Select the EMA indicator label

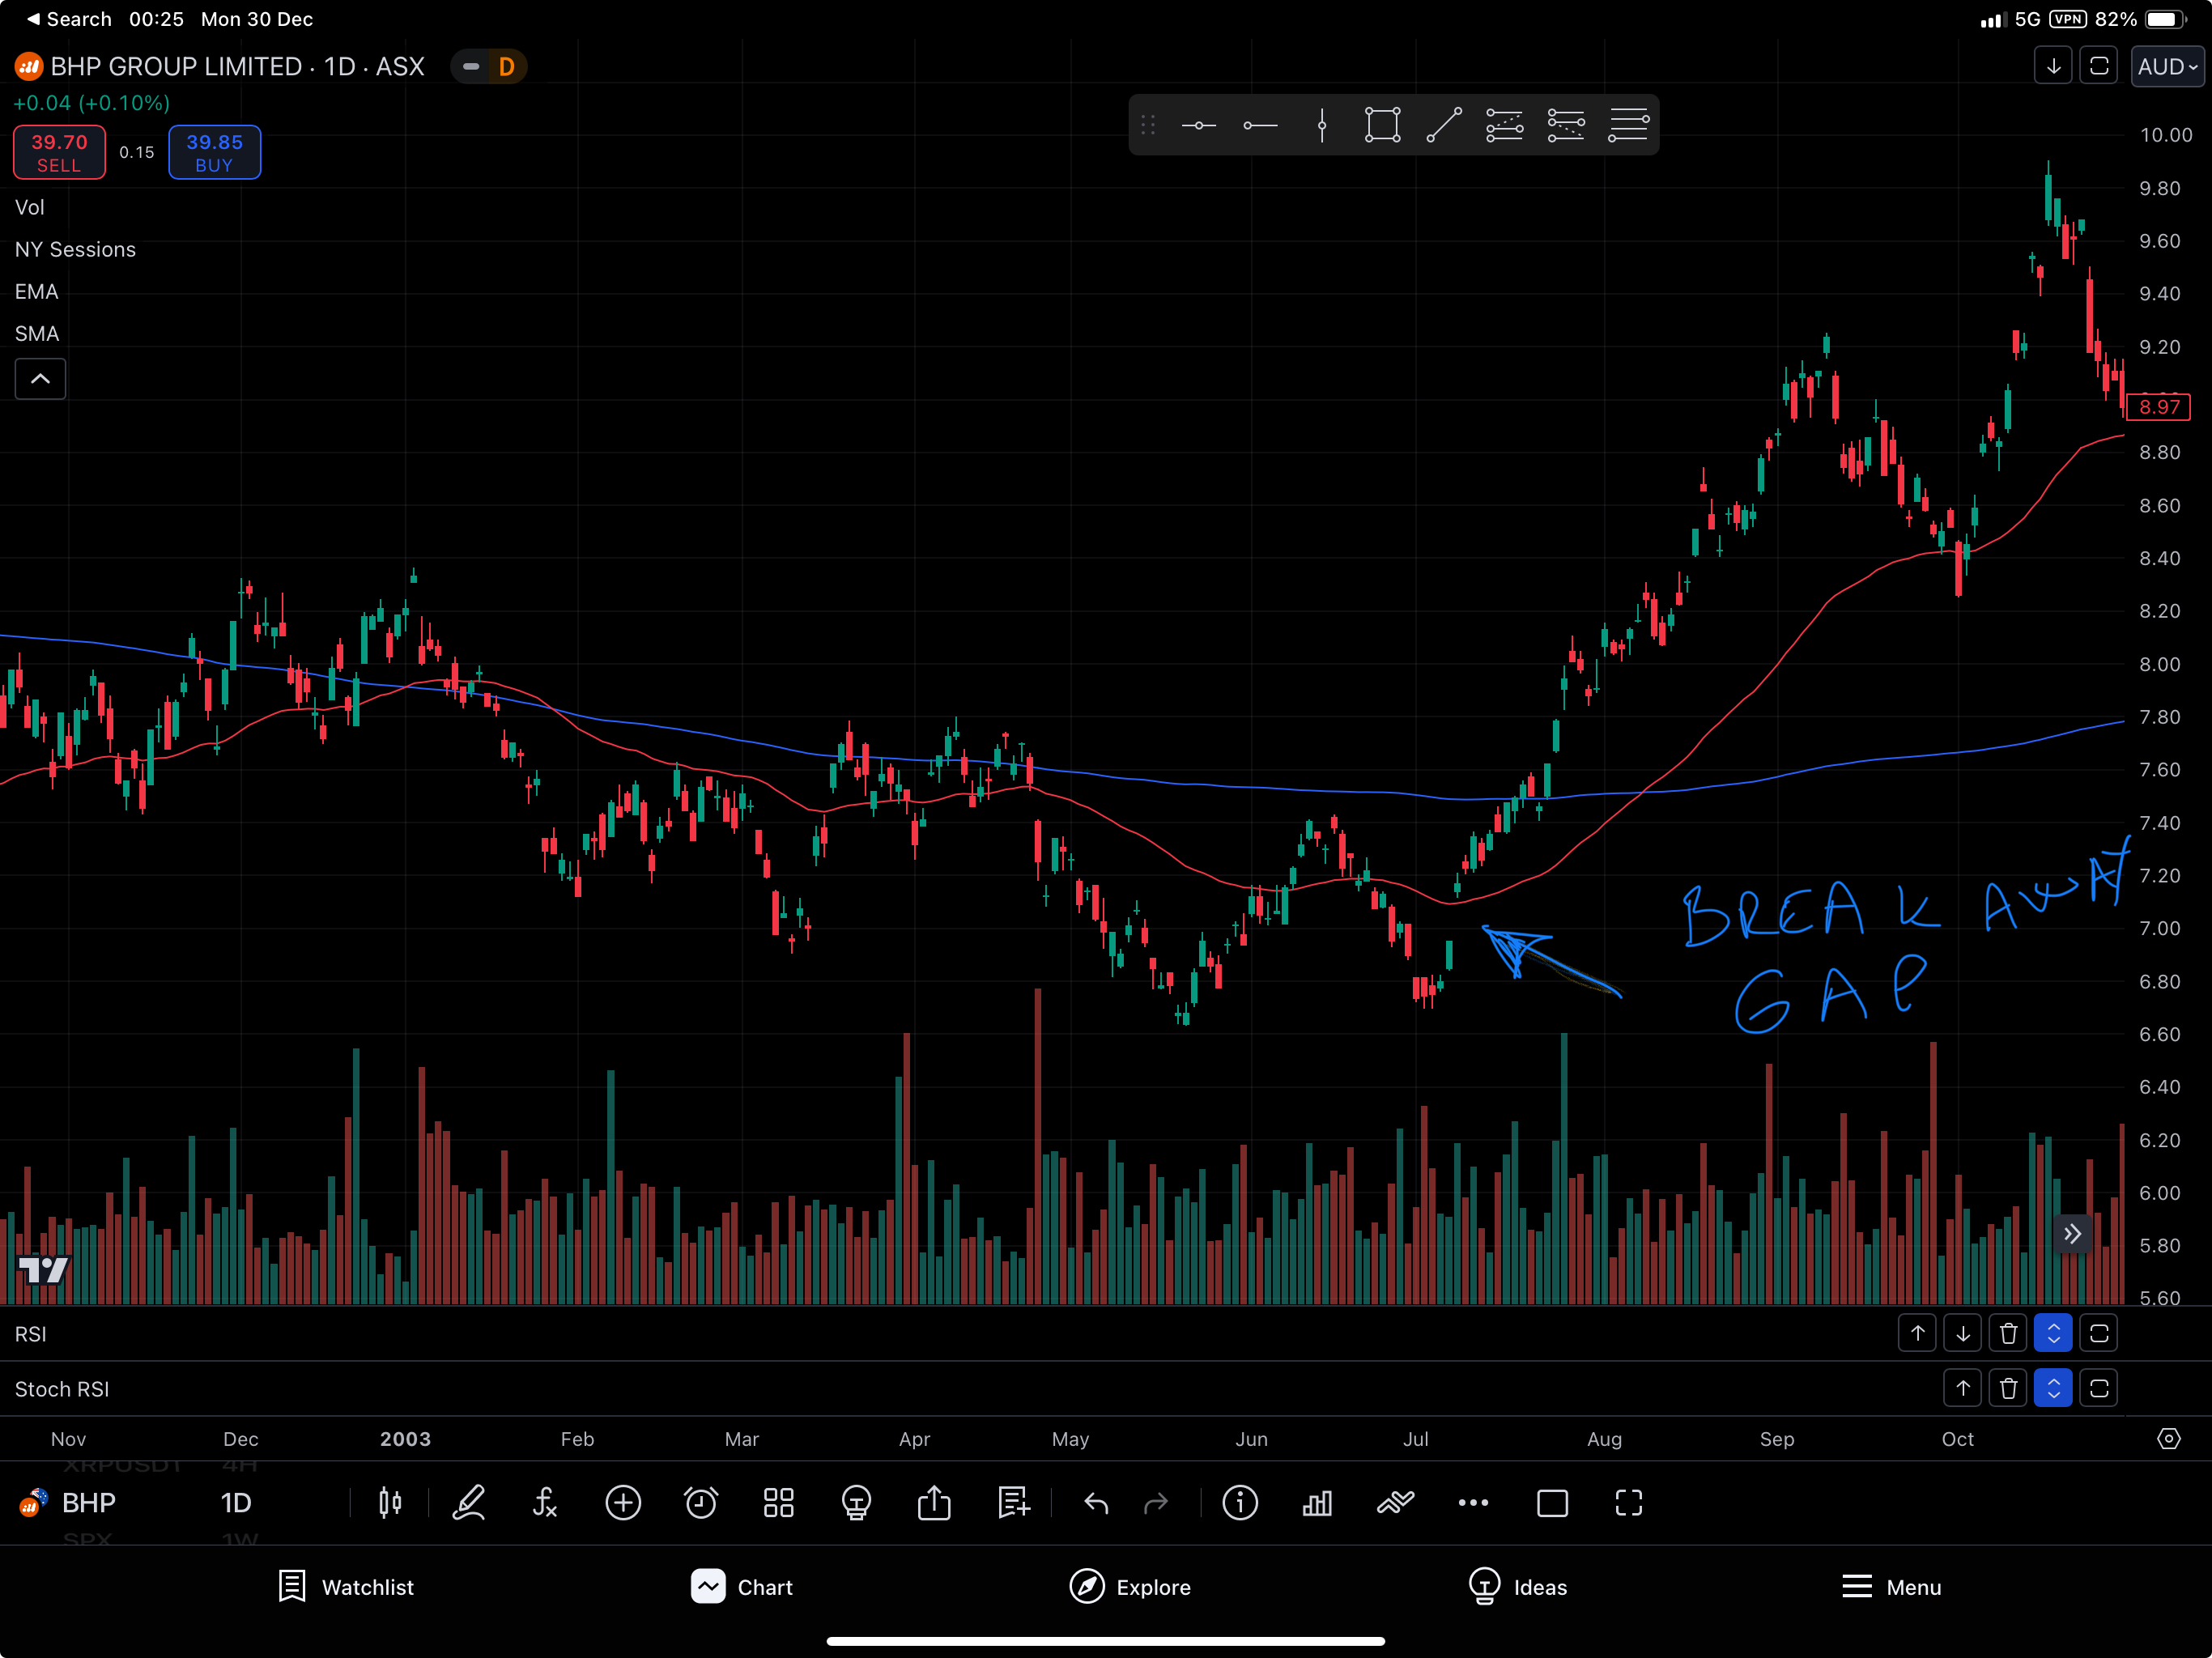tap(36, 291)
